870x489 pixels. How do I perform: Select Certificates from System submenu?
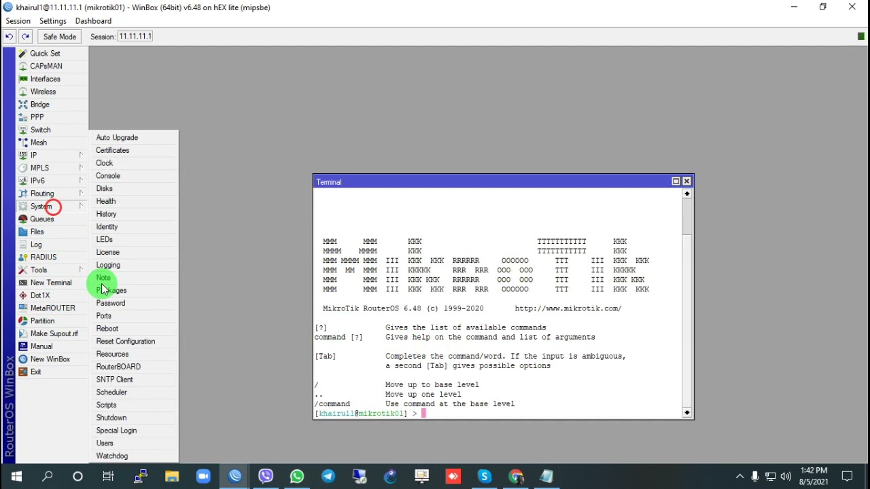(x=112, y=150)
